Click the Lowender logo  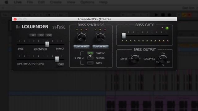(32, 27)
